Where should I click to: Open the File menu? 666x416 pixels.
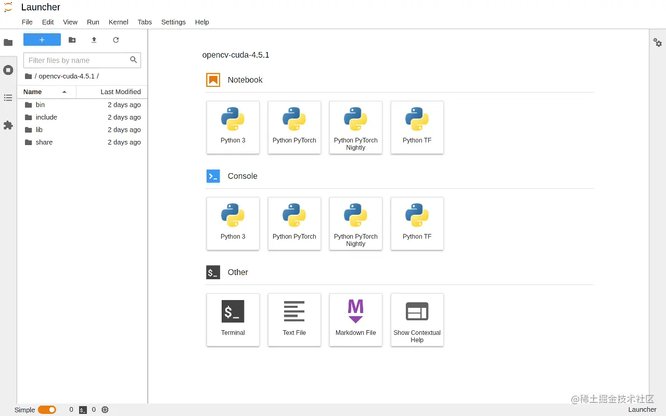[27, 22]
